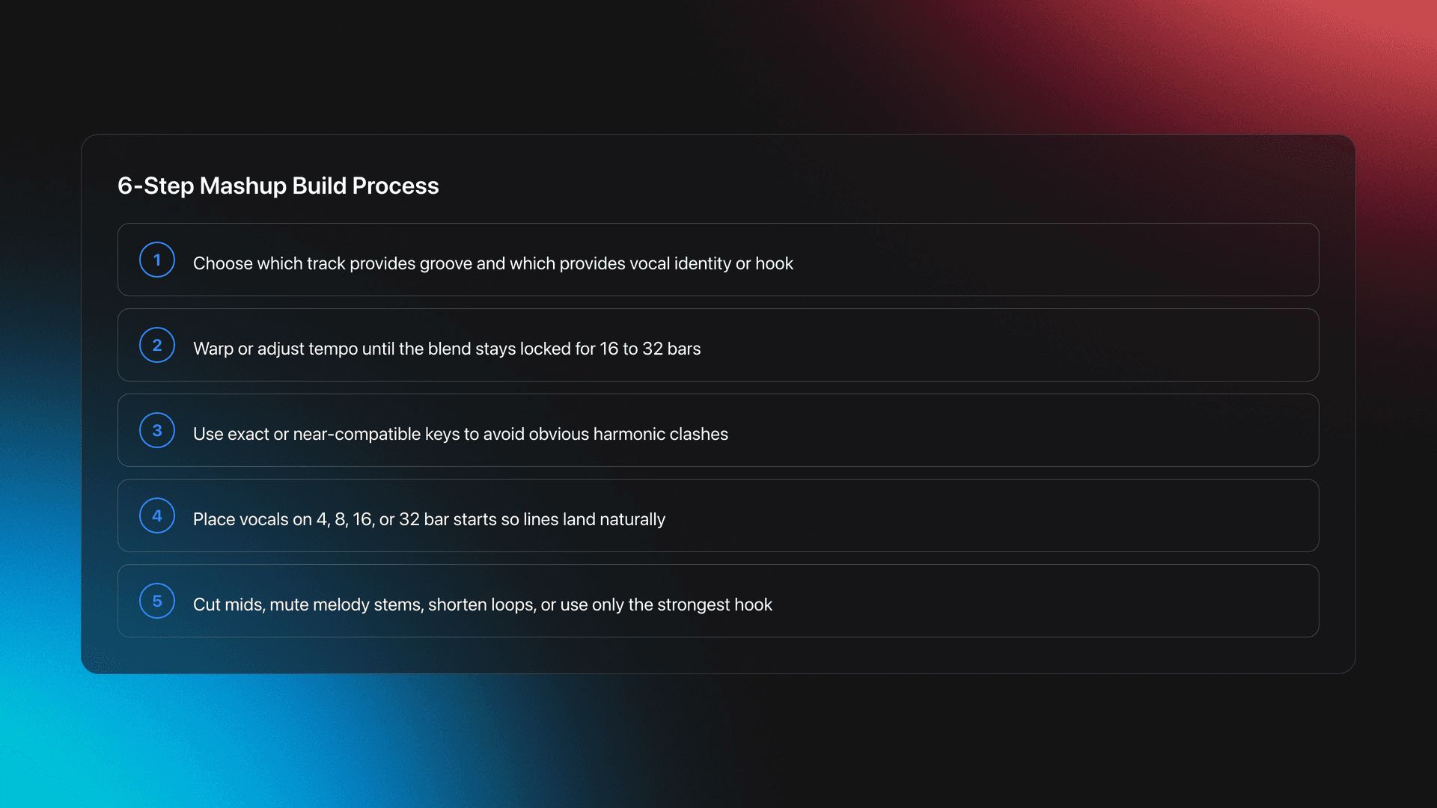The width and height of the screenshot is (1437, 808).
Task: Click 'Use exact or near-compatible keys' text
Action: 326,434
